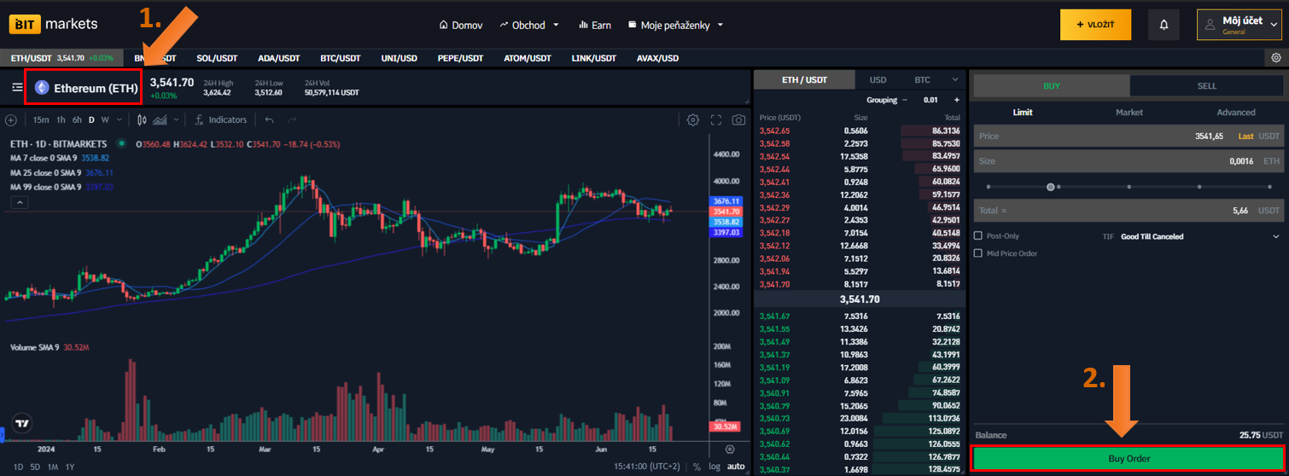Screen dimensions: 1289x476
Task: Open ticker bar settings gear
Action: 1275,58
